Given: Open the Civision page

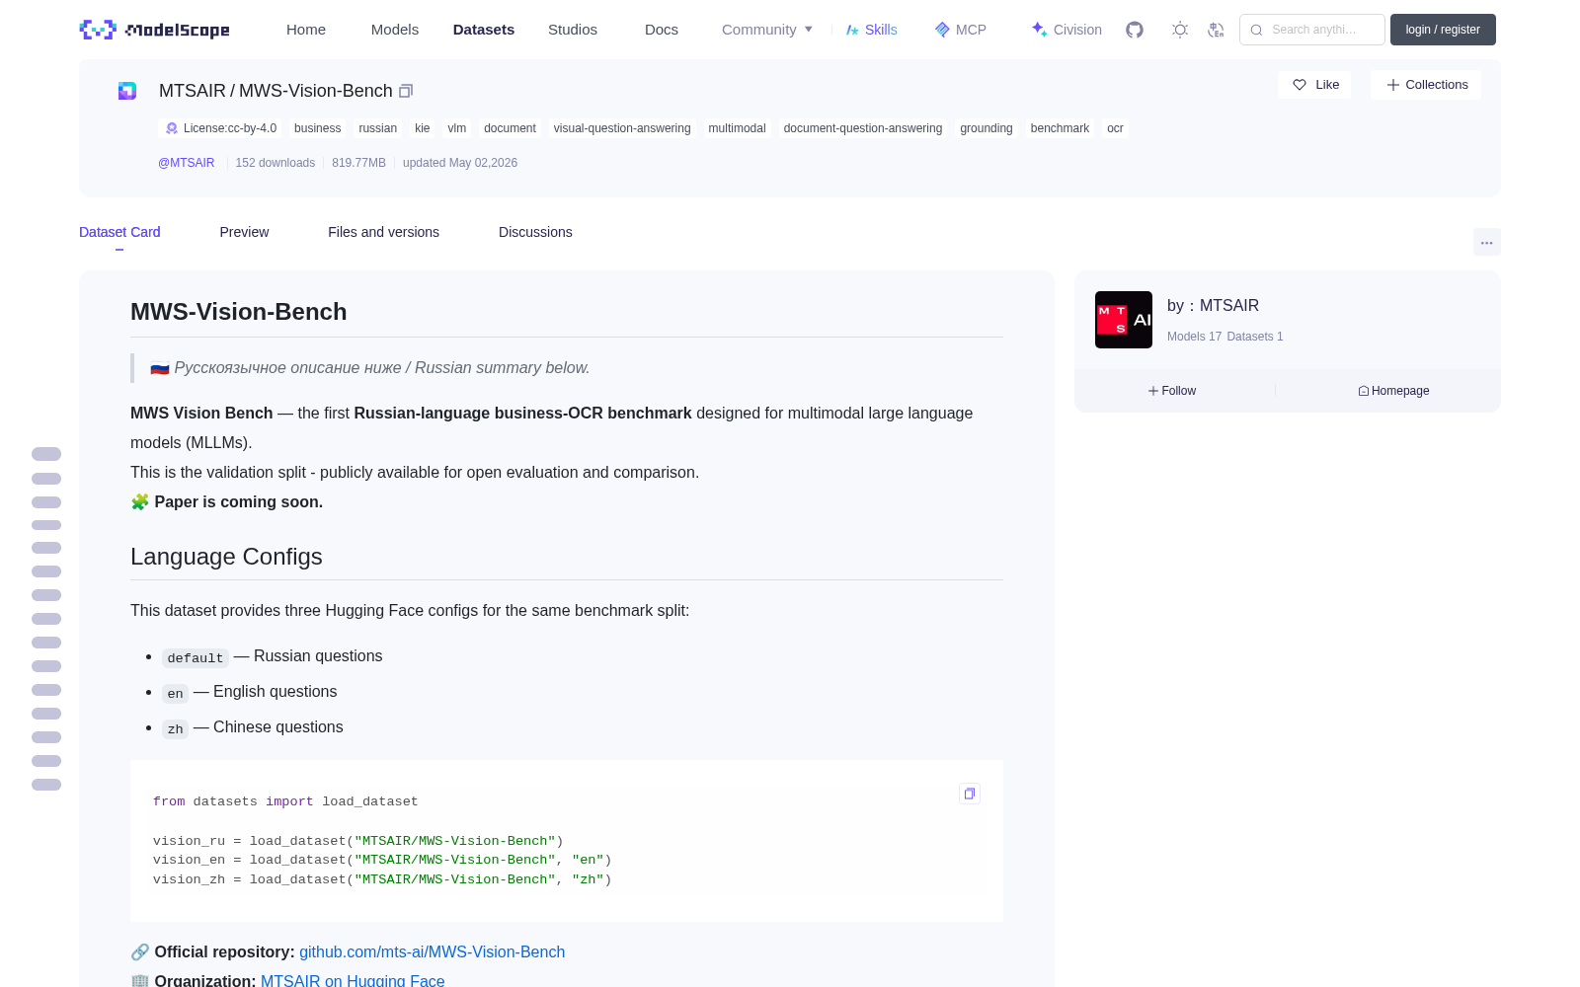Looking at the screenshot, I should tap(1066, 30).
